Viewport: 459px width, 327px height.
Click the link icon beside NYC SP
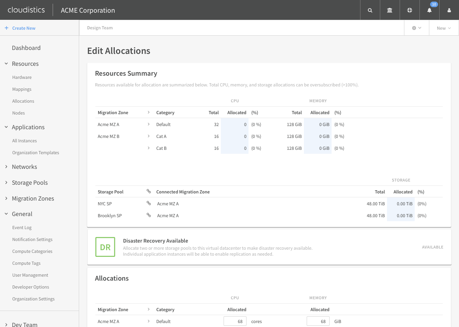pyautogui.click(x=148, y=203)
